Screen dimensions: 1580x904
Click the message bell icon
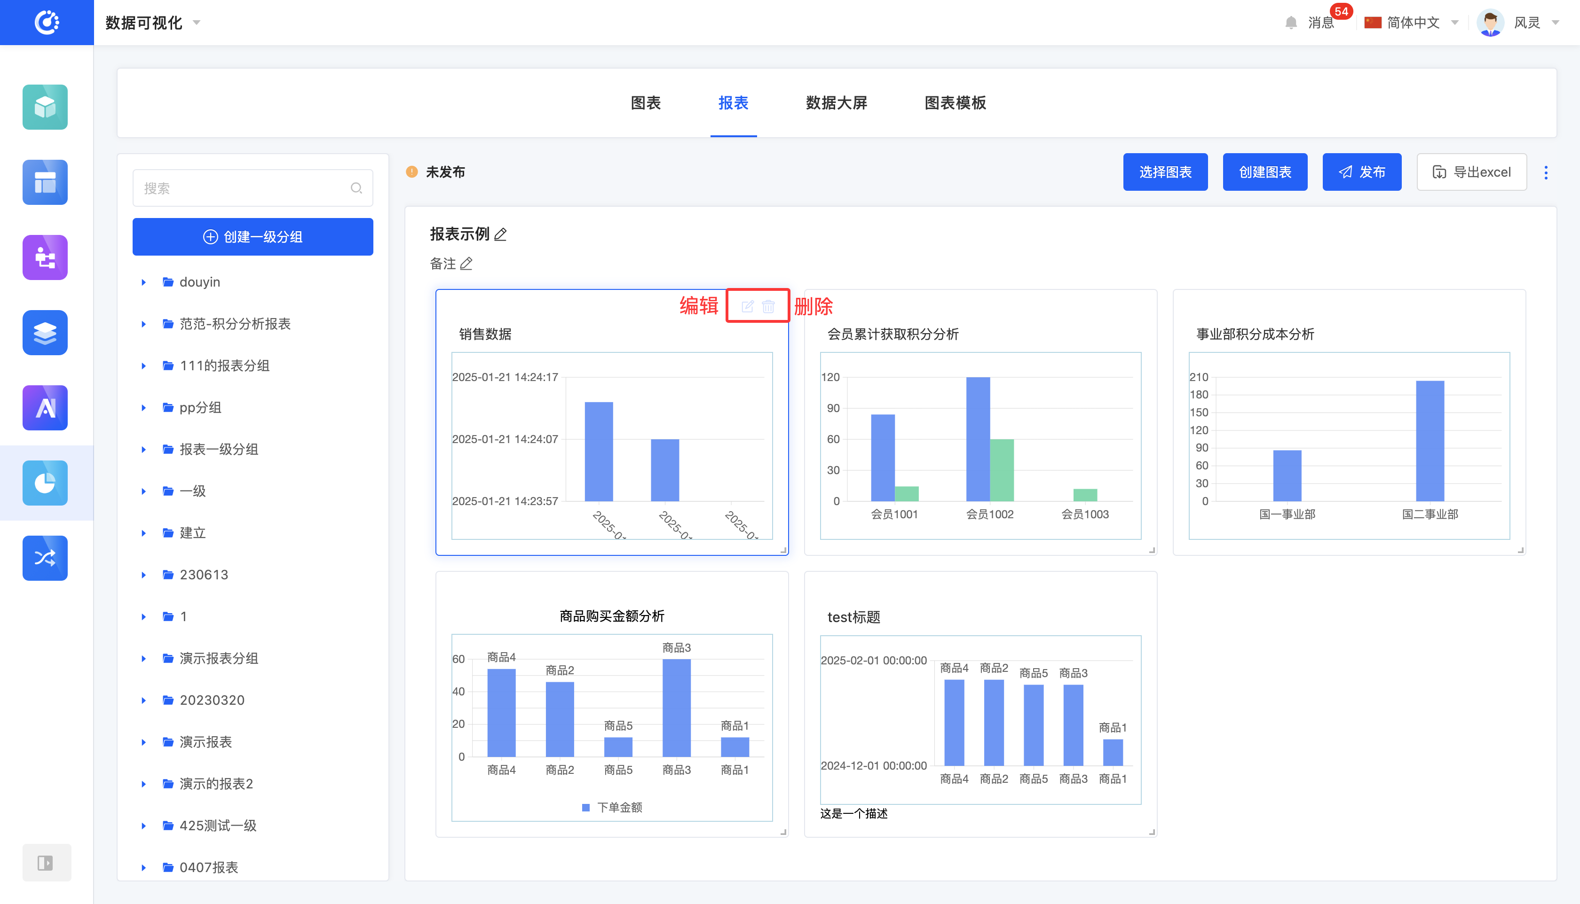(1291, 23)
